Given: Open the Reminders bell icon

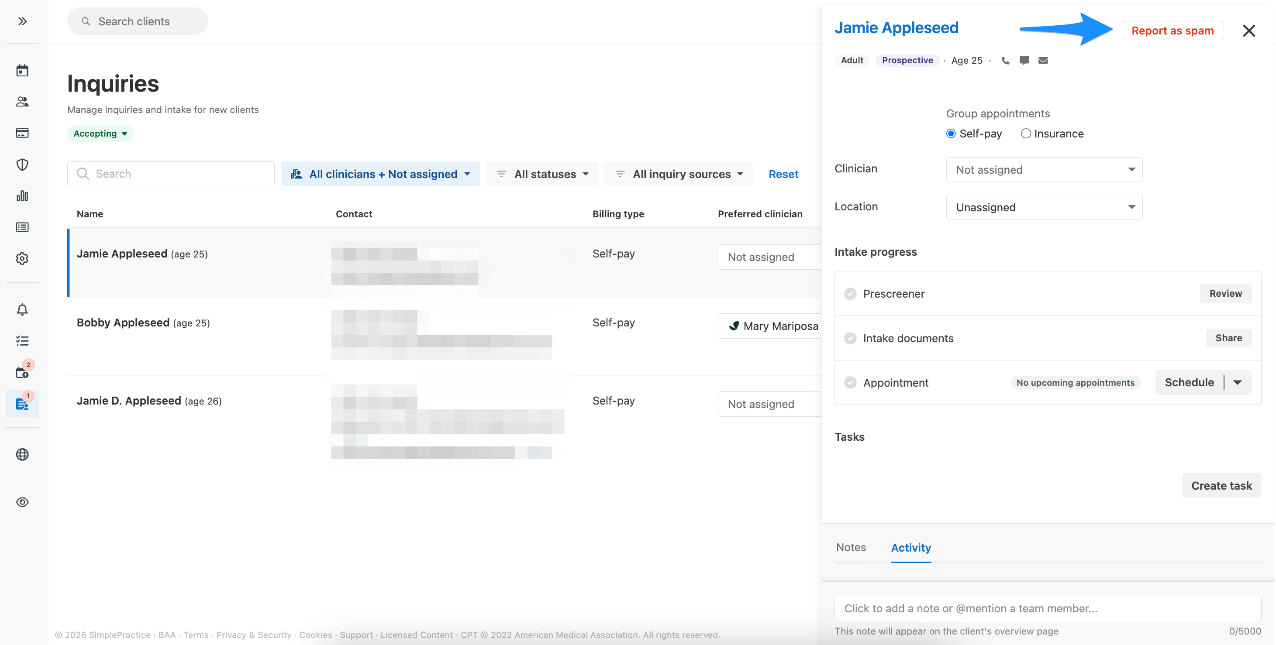Looking at the screenshot, I should coord(22,309).
